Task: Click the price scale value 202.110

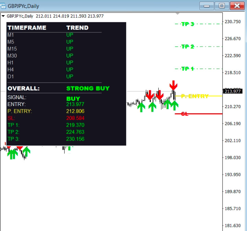Action: point(233,141)
